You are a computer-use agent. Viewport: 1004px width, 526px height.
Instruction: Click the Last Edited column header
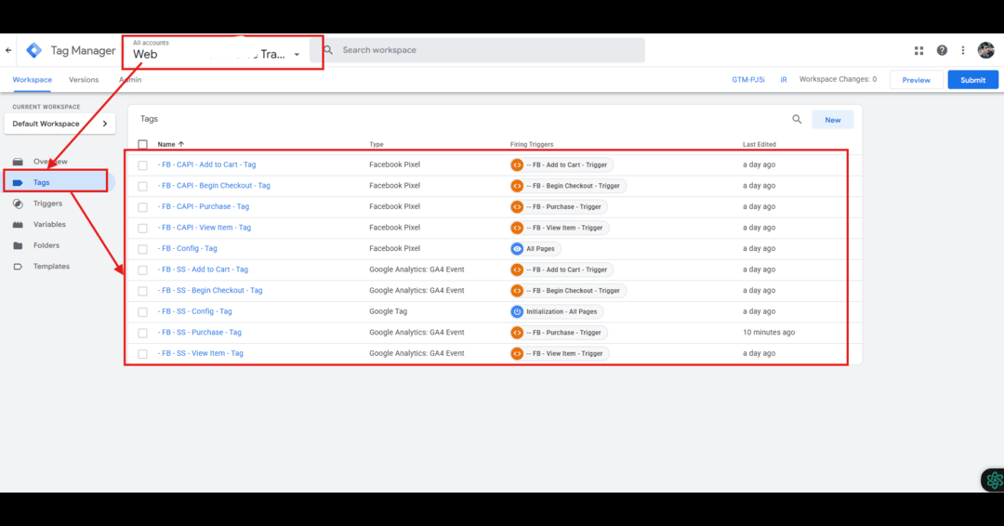pyautogui.click(x=760, y=145)
